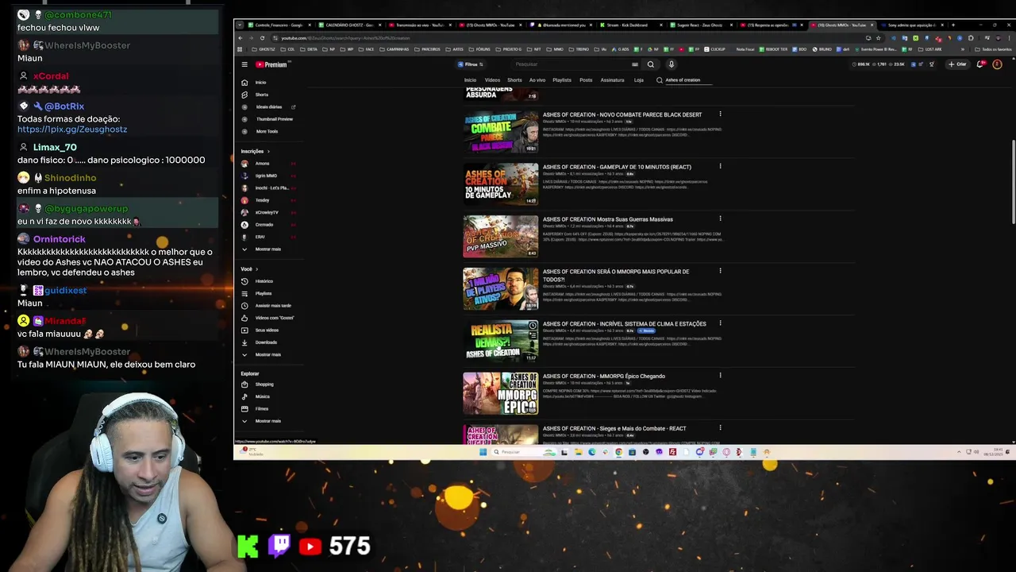Open Shopping in the Explorar section
Viewport: 1016px width, 572px height.
(x=264, y=385)
